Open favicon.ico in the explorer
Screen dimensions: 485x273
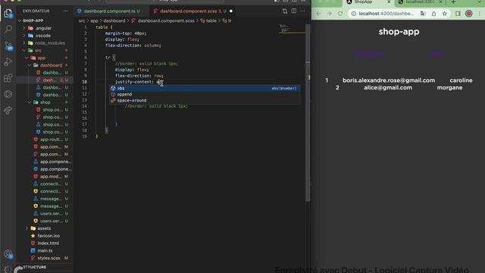[x=48, y=236]
